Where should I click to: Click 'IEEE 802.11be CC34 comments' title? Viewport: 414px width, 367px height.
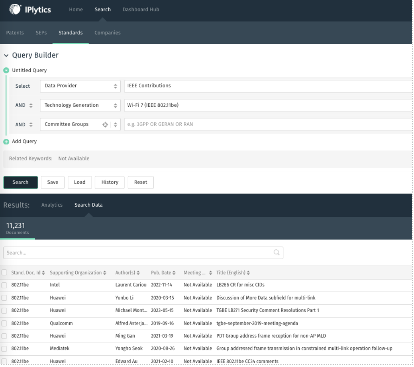(x=247, y=361)
